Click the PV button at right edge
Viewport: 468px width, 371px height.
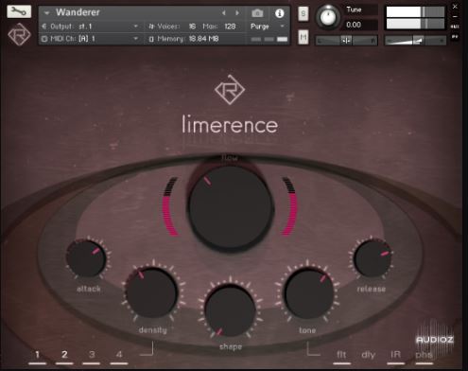coord(455,37)
